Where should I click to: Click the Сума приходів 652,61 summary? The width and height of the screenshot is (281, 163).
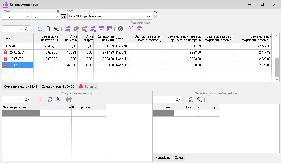pos(21,87)
